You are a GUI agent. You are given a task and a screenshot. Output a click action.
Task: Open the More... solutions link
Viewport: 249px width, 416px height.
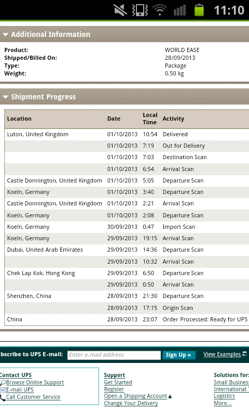click(223, 404)
